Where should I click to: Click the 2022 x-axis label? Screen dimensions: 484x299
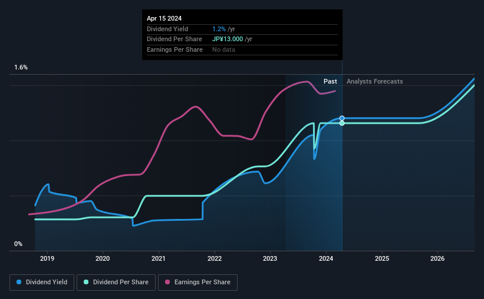pyautogui.click(x=215, y=258)
